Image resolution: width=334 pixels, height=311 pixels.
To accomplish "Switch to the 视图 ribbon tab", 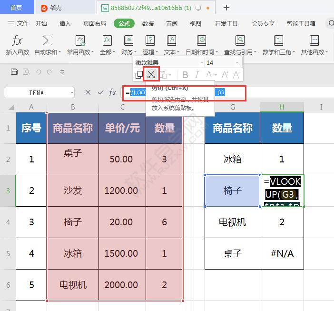I will click(x=196, y=23).
